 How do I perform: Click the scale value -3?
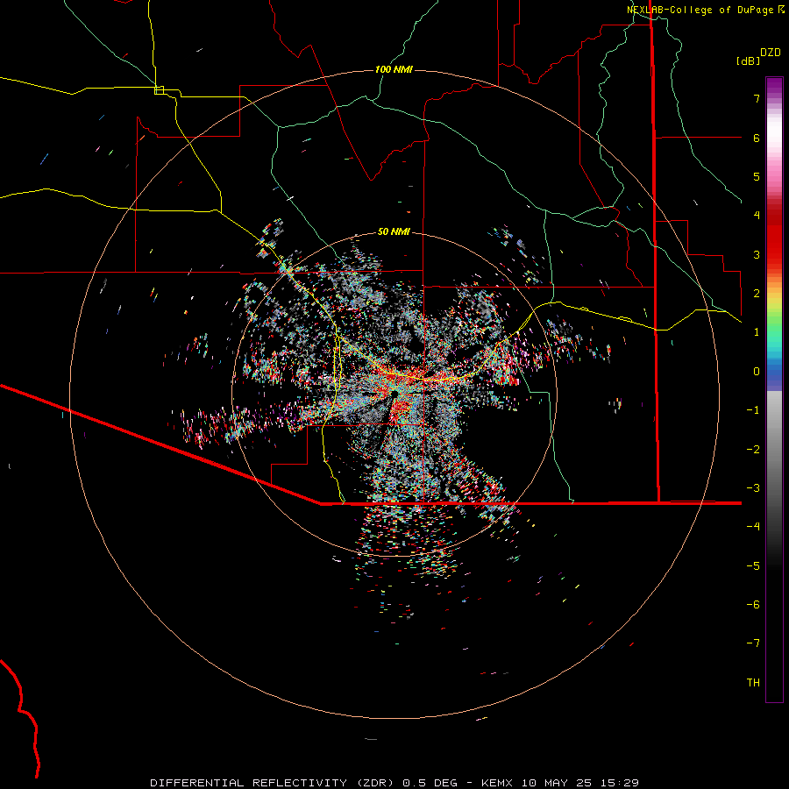coord(753,488)
